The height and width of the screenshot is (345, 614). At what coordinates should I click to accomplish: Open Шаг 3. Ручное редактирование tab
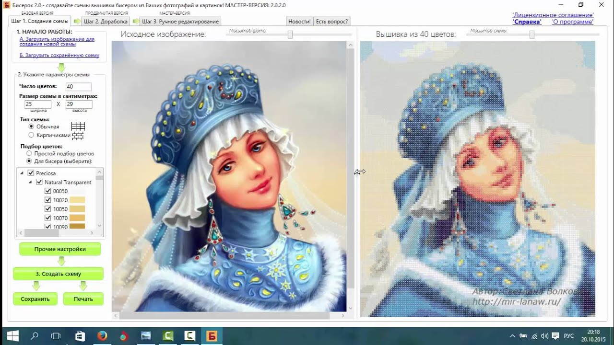180,22
